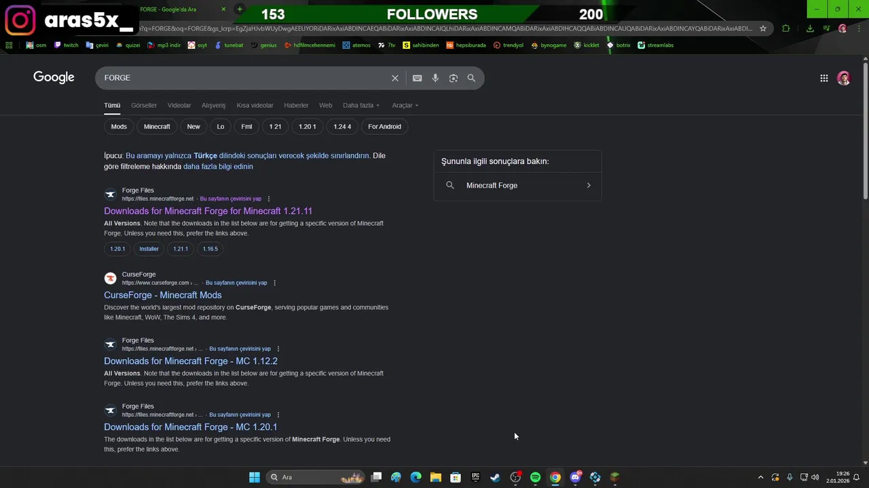The width and height of the screenshot is (869, 488).
Task: Open Downloads for Minecraft Forge MC 1.20.1
Action: (191, 427)
